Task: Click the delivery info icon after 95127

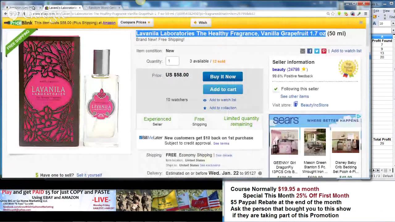Action: click(x=260, y=173)
